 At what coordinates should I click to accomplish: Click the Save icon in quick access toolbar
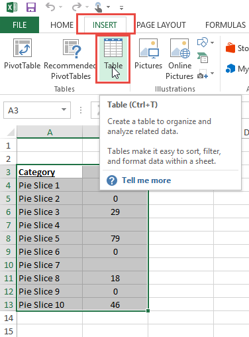31,7
